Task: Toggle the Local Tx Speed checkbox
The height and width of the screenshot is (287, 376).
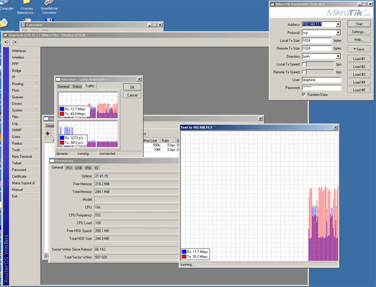Action: click(304, 64)
